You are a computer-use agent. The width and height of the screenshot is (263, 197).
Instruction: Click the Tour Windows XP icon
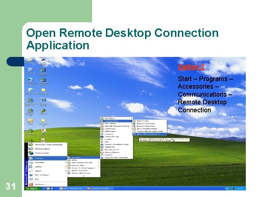(102, 150)
